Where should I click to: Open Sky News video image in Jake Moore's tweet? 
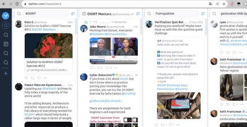[x=114, y=51]
